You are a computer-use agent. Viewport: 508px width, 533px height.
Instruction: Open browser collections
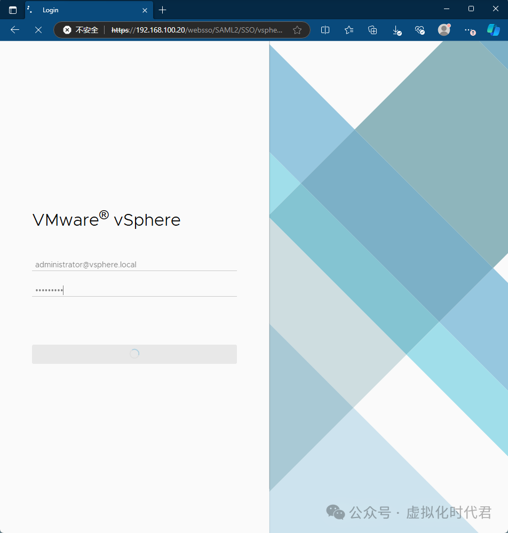pyautogui.click(x=372, y=30)
